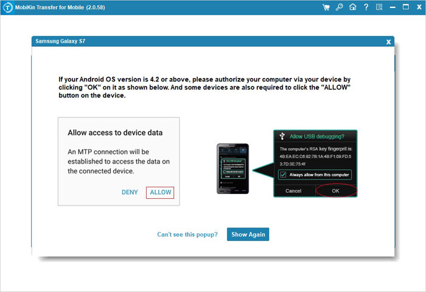
Task: Click the RSA key fingerprint text
Action: (x=316, y=156)
